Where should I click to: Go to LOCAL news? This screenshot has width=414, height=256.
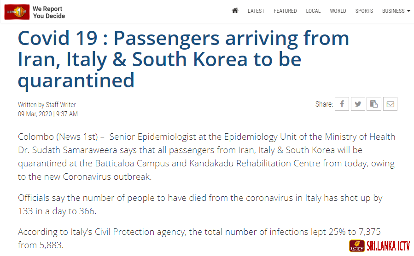(x=313, y=11)
